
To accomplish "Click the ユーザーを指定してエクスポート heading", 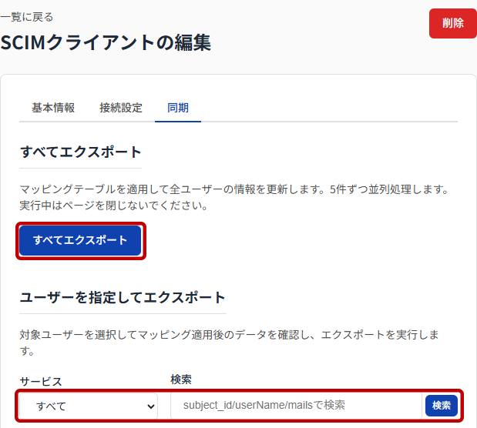I will (x=123, y=298).
